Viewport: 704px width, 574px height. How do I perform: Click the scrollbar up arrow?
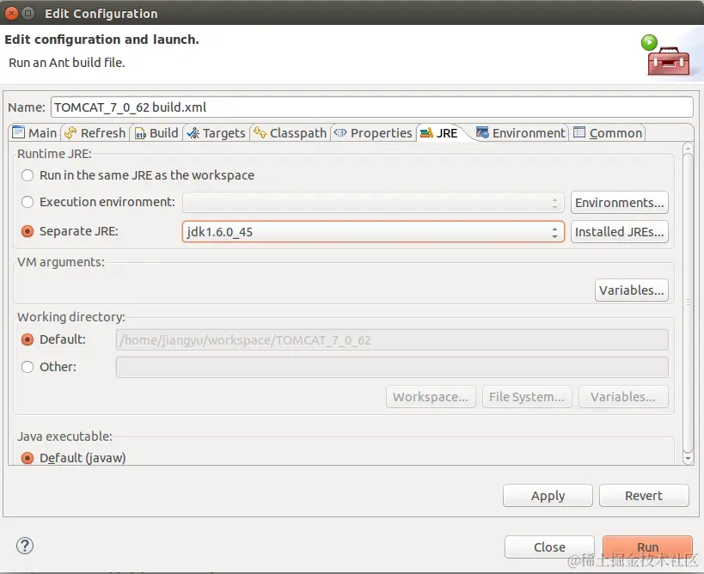[688, 148]
